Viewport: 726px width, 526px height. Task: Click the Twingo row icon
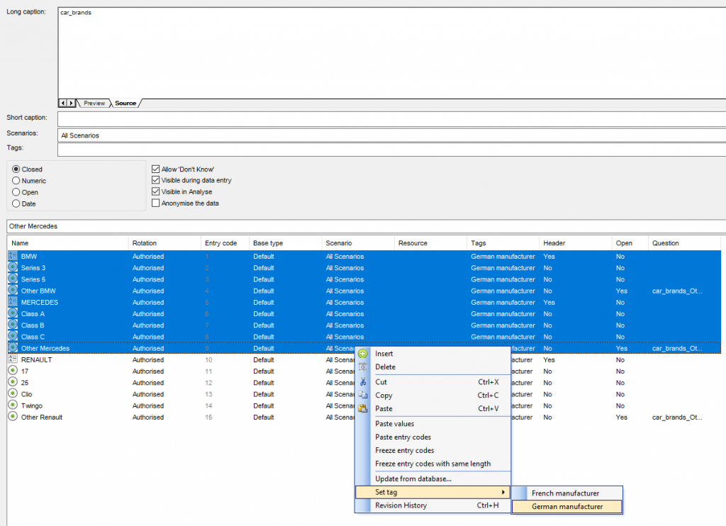[x=13, y=405]
